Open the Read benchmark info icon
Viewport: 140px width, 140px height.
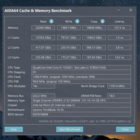pos(51,21)
